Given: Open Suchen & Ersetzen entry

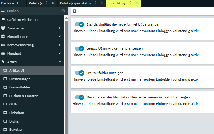Looking at the screenshot, I should (x=24, y=96).
